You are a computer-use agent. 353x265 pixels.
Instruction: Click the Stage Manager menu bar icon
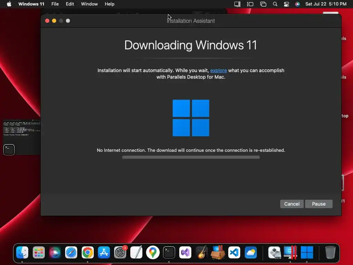pos(250,4)
